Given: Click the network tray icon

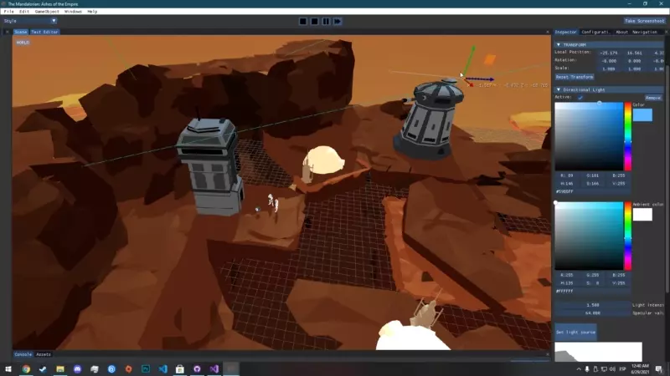Looking at the screenshot, I should [604, 369].
